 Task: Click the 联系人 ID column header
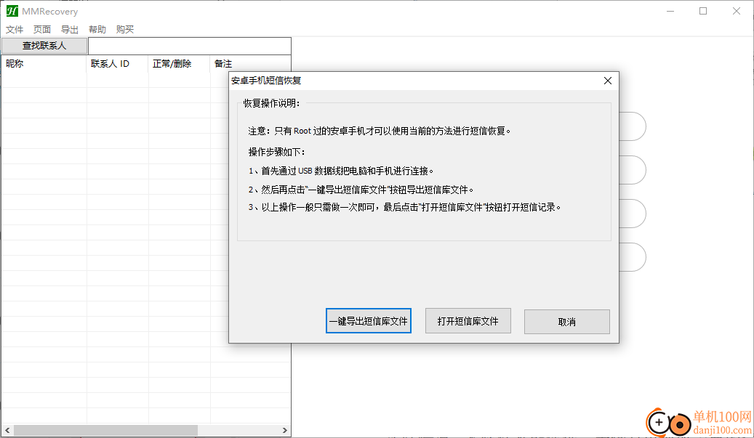(x=117, y=63)
